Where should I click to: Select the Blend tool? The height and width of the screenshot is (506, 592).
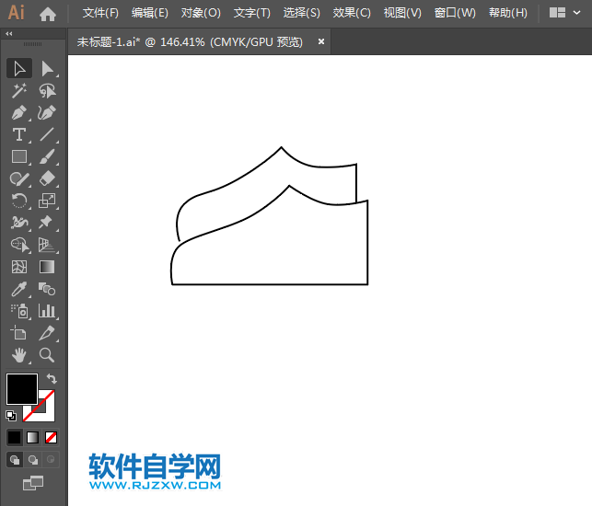point(47,289)
